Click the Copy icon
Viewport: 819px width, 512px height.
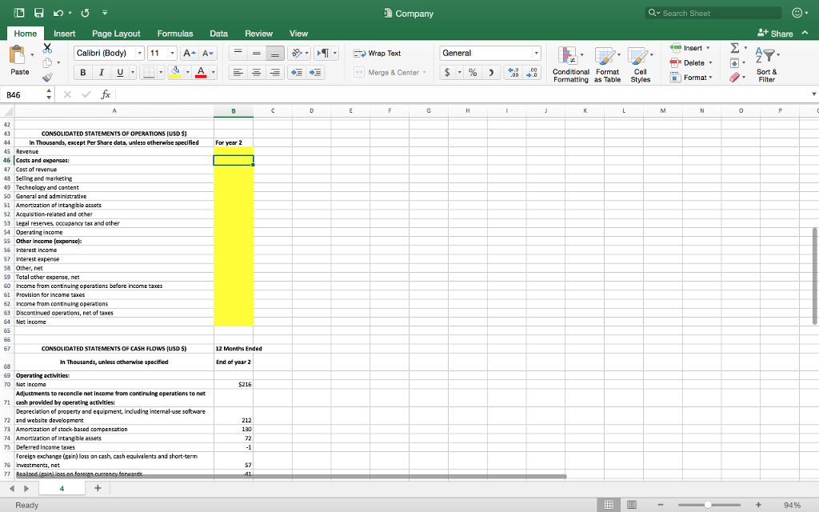[x=47, y=62]
